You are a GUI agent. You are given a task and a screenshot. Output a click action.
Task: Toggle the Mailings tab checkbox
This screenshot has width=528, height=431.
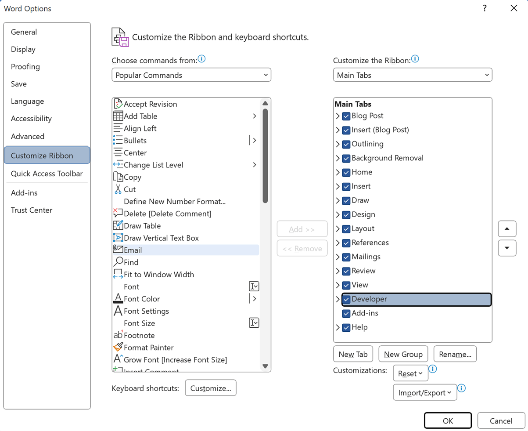click(346, 257)
